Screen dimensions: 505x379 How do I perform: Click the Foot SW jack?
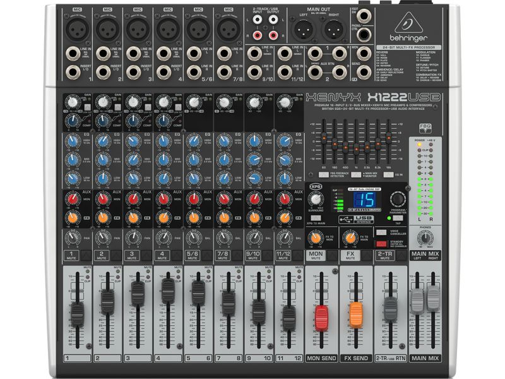[364, 15]
